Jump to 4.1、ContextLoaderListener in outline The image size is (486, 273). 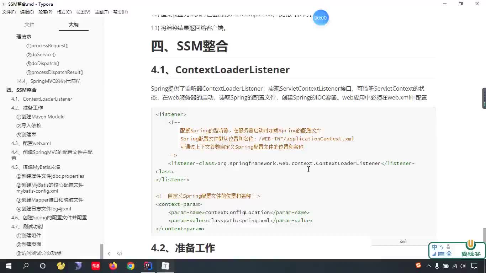pos(42,99)
